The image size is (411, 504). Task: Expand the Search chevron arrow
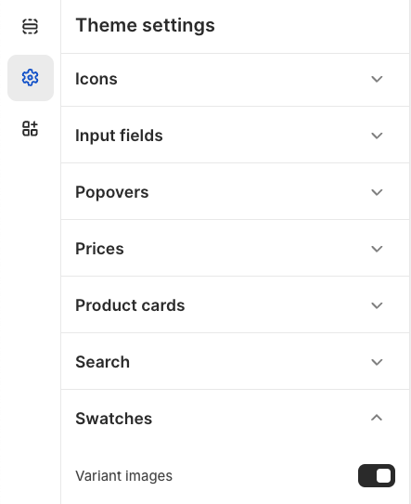point(377,362)
